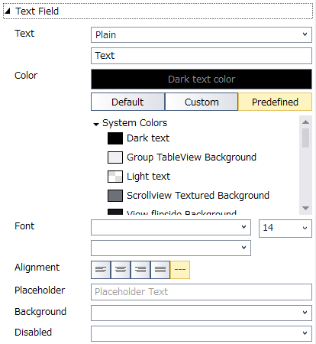Click the color list scroll up arrow
This screenshot has height=344, width=316.
tap(305, 122)
